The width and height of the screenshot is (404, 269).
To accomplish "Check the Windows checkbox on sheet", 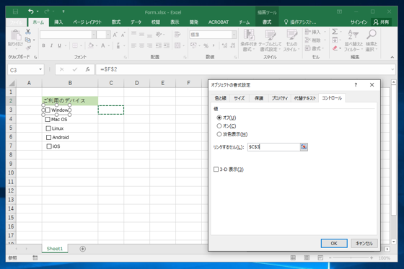I will point(48,110).
